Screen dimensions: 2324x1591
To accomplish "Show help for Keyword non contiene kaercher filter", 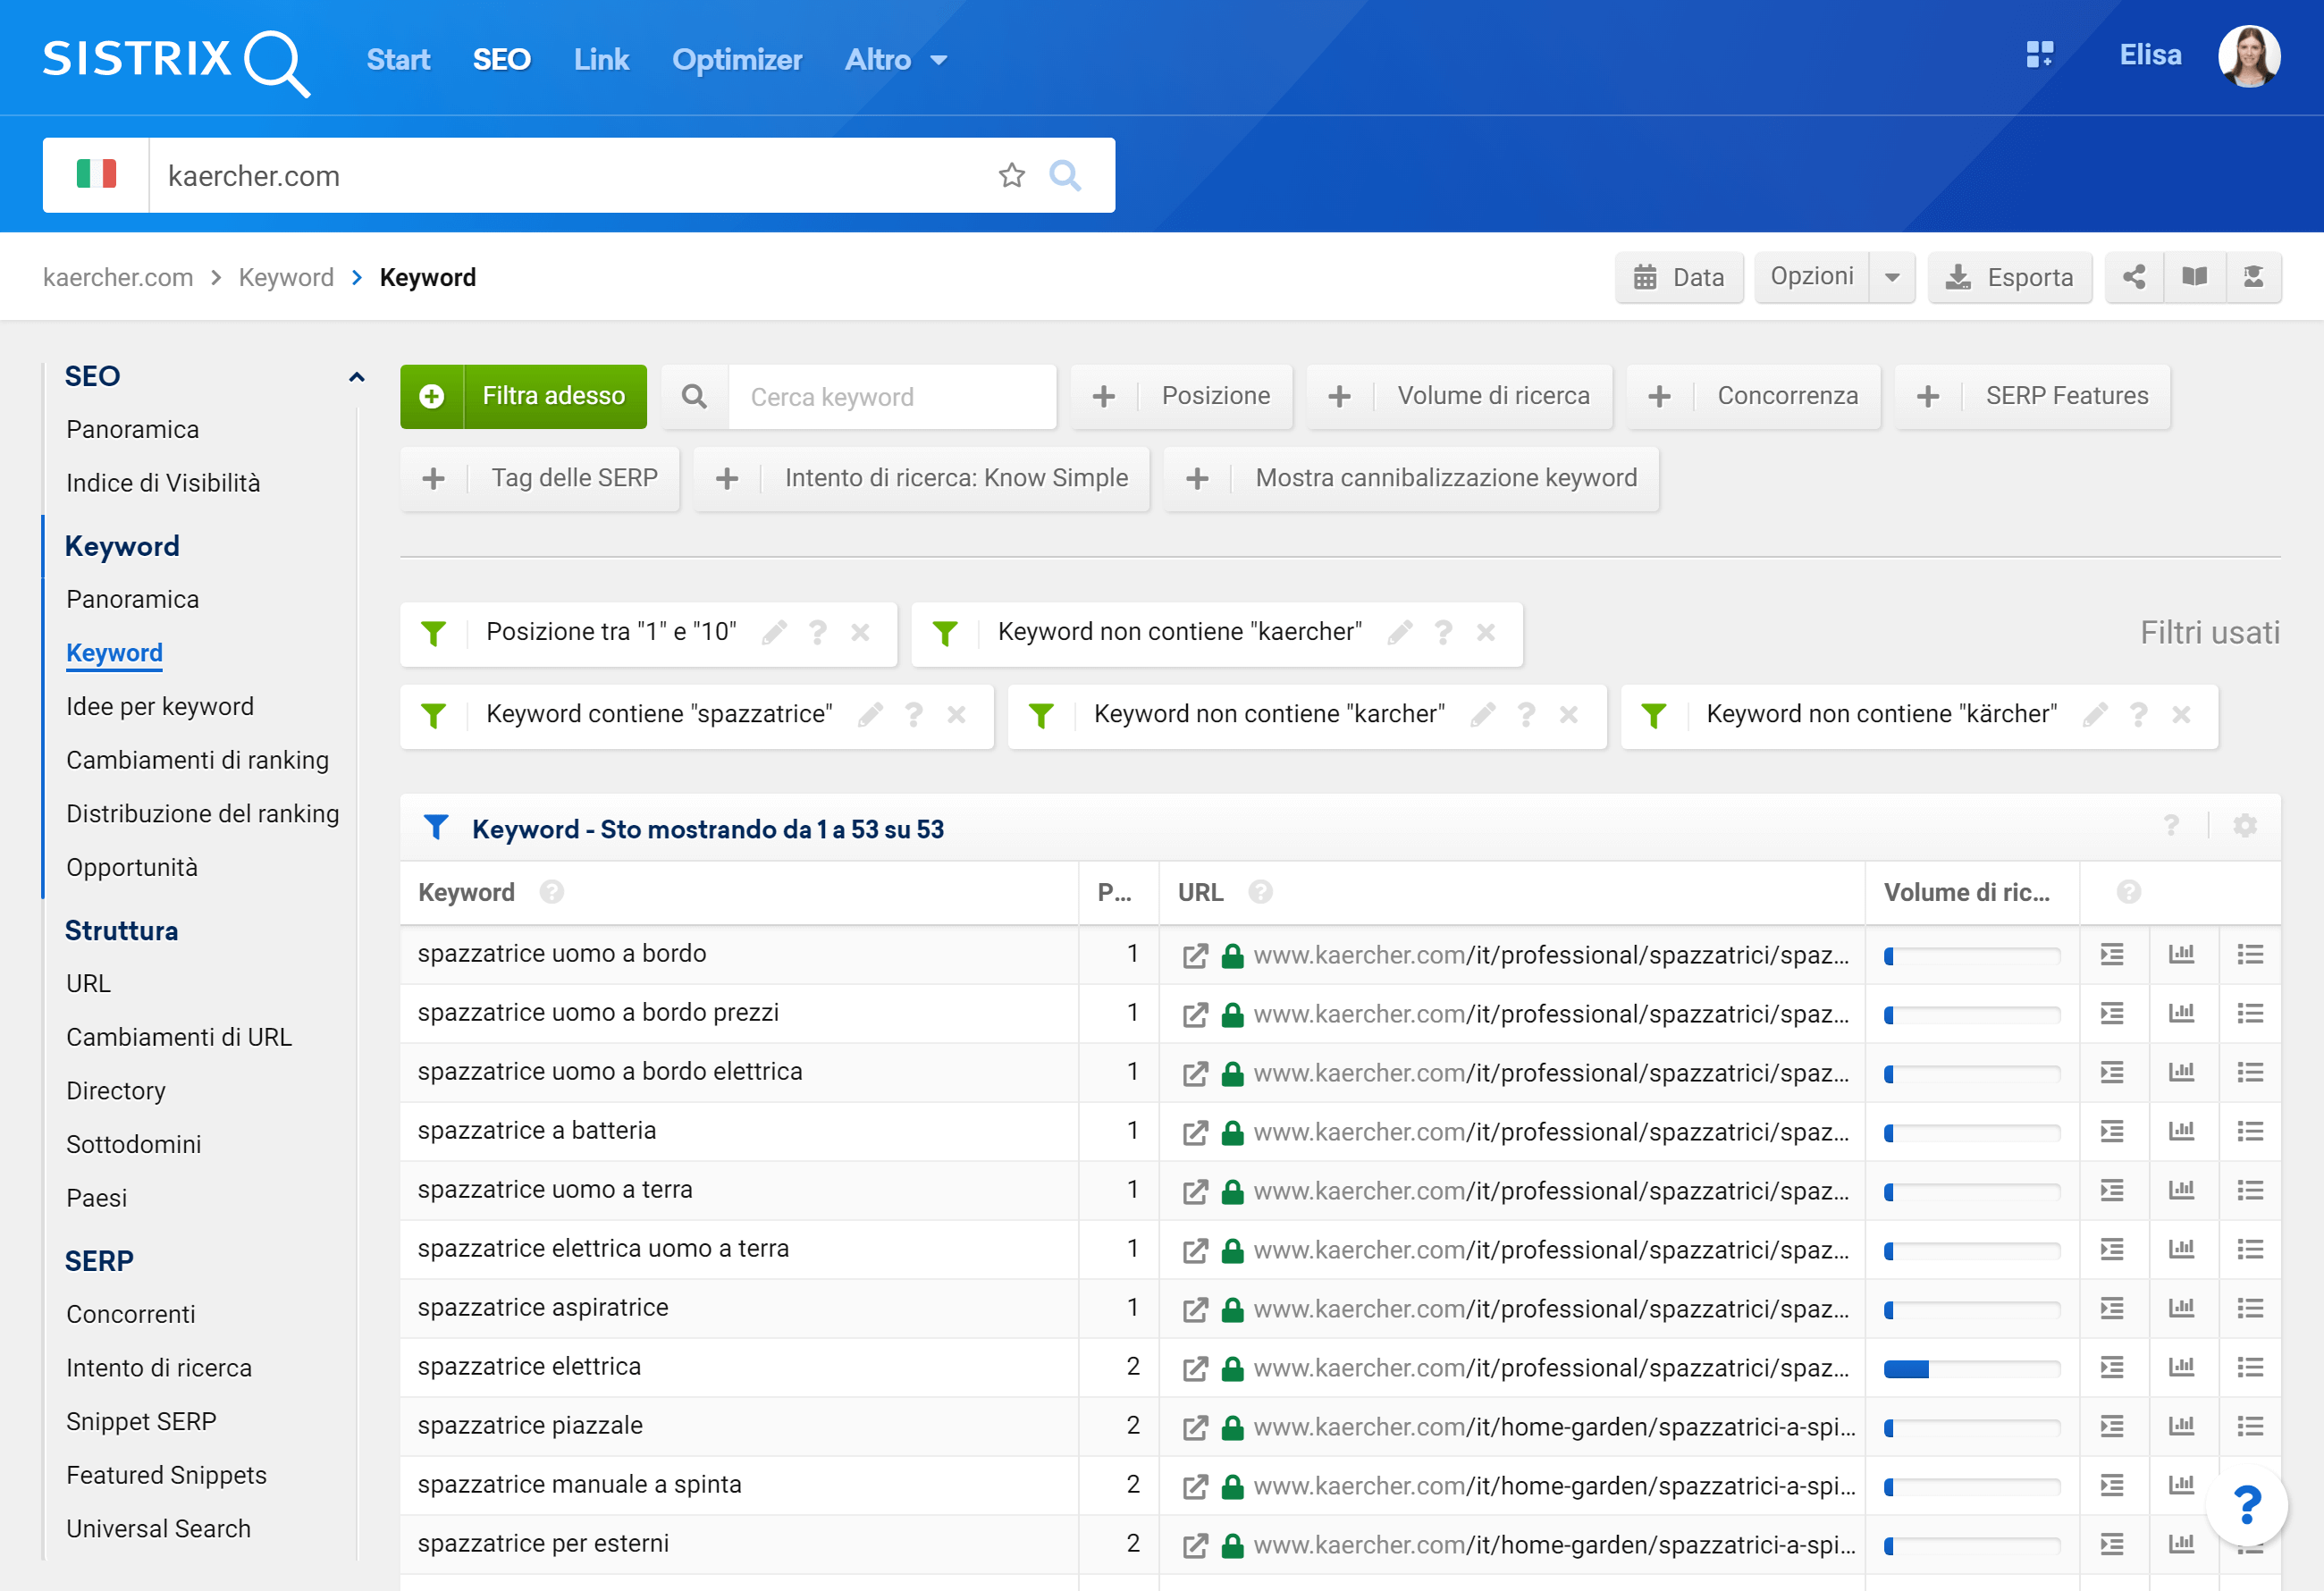I will (x=1443, y=632).
